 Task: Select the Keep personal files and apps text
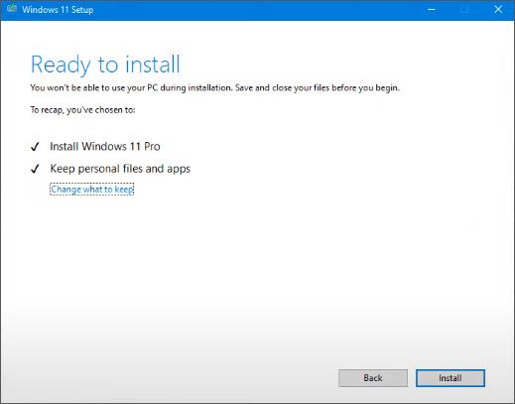tap(120, 169)
